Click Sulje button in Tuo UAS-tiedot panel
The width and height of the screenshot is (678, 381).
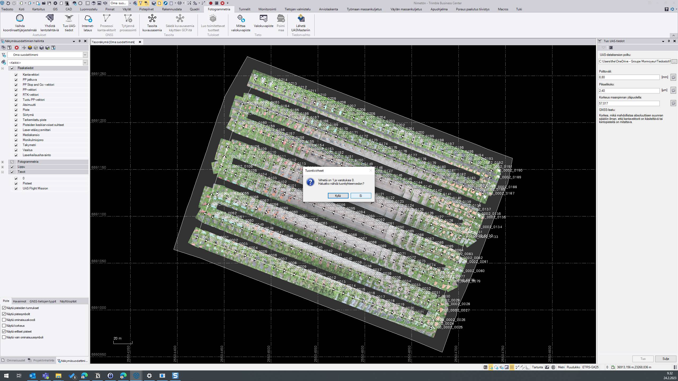tap(666, 359)
